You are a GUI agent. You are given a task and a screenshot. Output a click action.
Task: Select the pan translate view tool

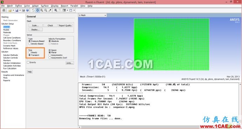click(x=38, y=10)
